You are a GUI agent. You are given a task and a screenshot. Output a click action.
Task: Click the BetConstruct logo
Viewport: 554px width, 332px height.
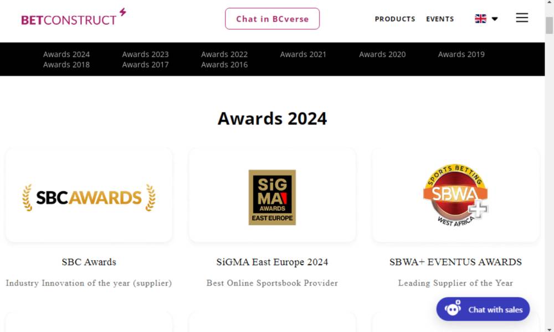click(73, 18)
